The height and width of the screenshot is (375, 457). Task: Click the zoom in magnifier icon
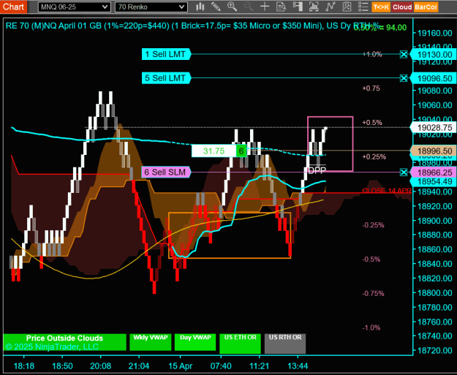coord(232,7)
